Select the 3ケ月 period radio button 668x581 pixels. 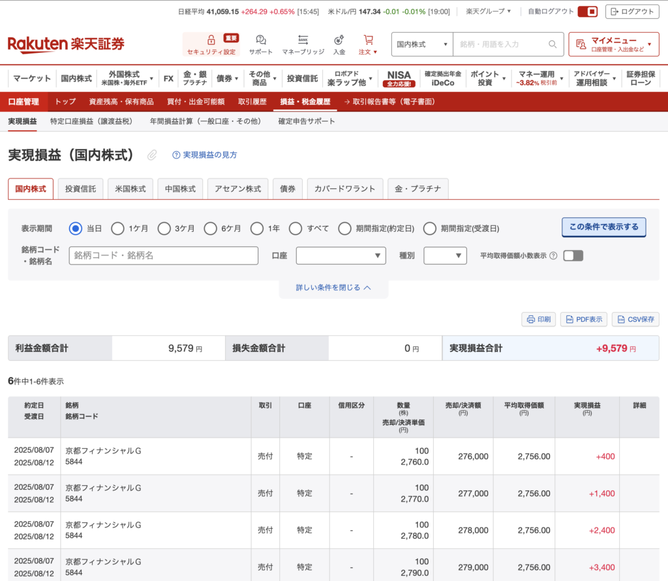(164, 229)
